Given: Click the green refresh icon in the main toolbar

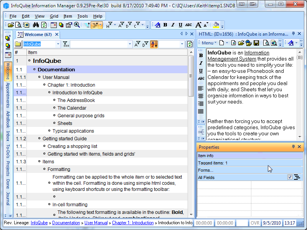Looking at the screenshot, I should tap(44, 25).
